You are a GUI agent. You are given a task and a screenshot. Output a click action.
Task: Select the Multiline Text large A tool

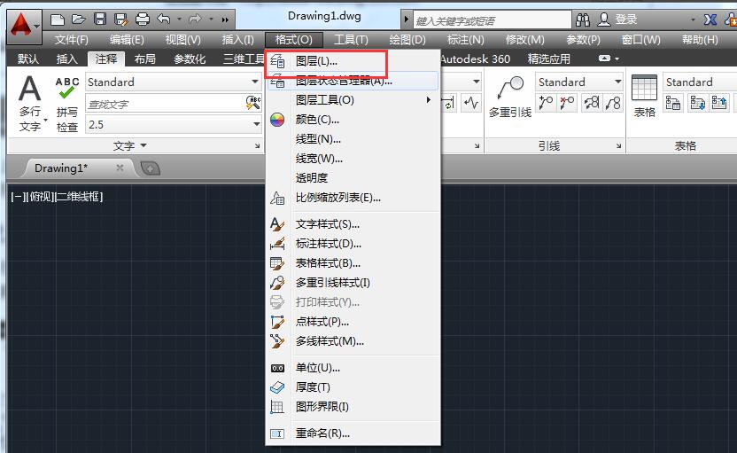[x=29, y=89]
